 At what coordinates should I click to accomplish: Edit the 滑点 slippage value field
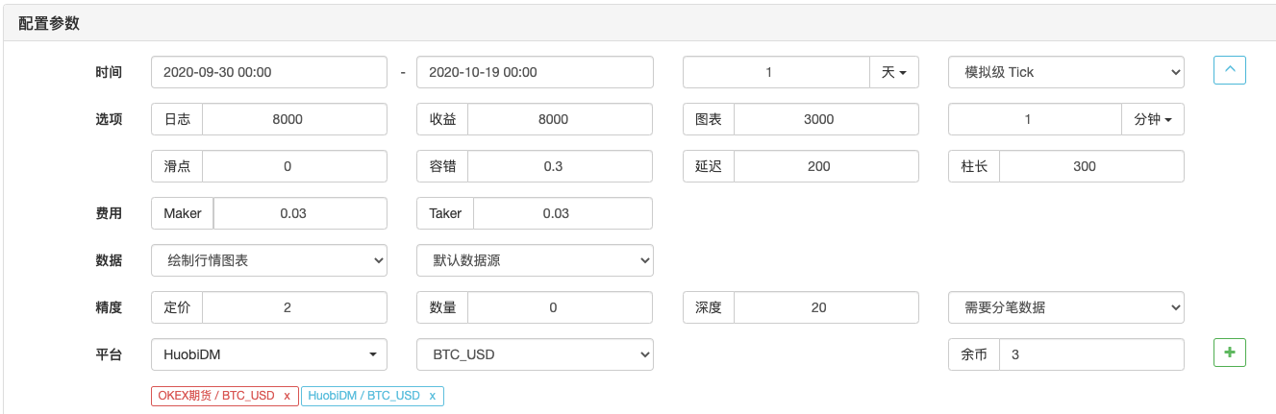294,166
